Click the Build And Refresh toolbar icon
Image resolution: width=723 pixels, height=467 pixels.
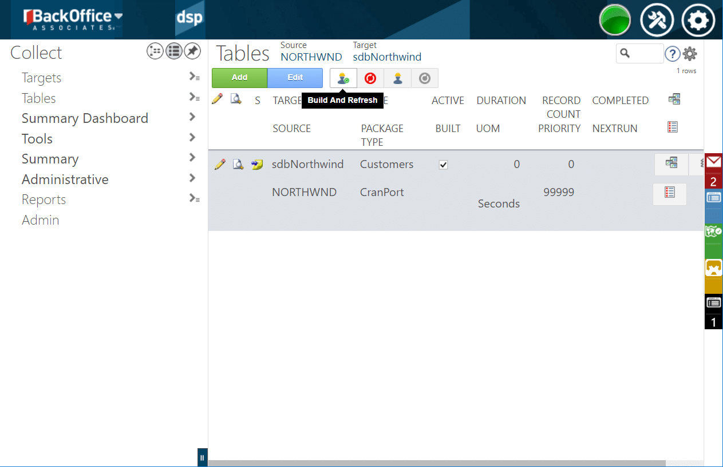coord(343,78)
